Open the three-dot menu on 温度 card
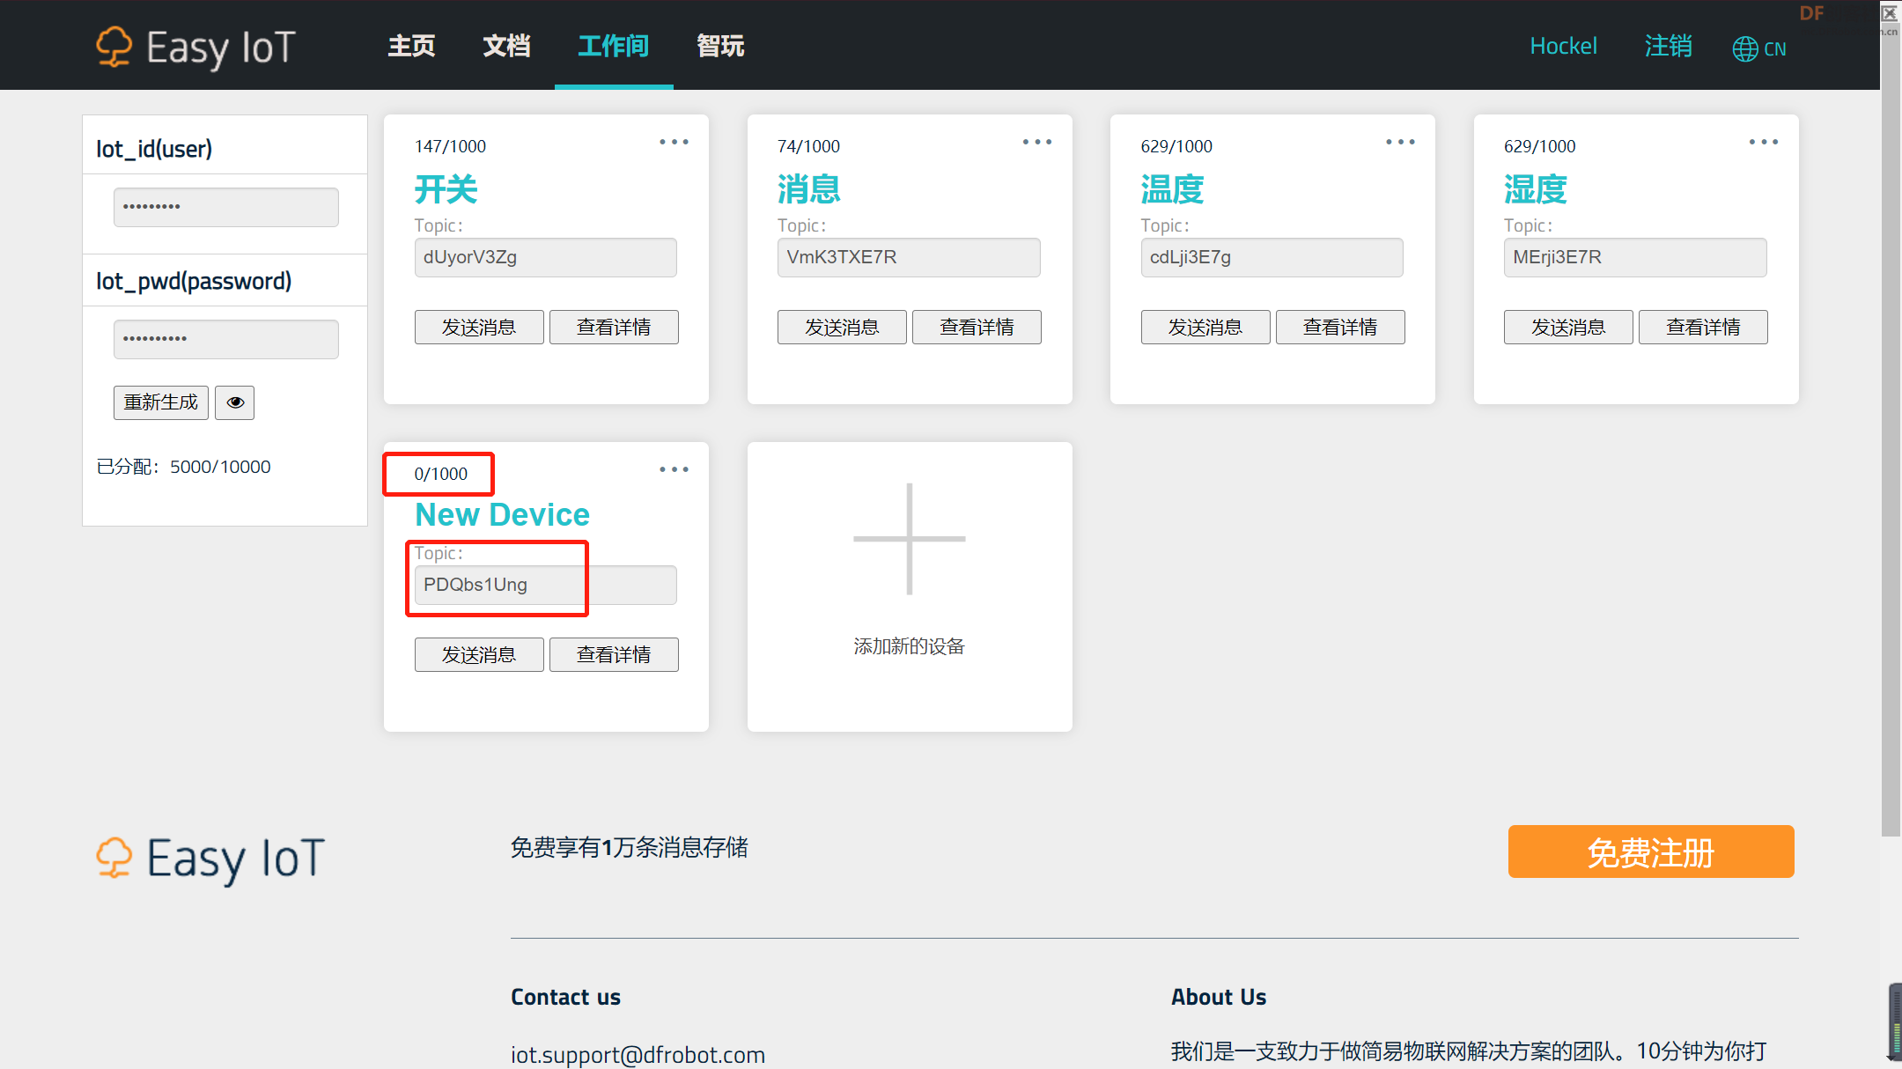1902x1069 pixels. 1400,142
